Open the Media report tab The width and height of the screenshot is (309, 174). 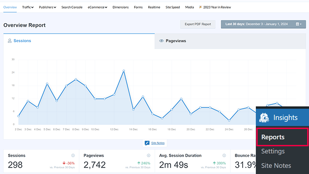click(x=189, y=7)
